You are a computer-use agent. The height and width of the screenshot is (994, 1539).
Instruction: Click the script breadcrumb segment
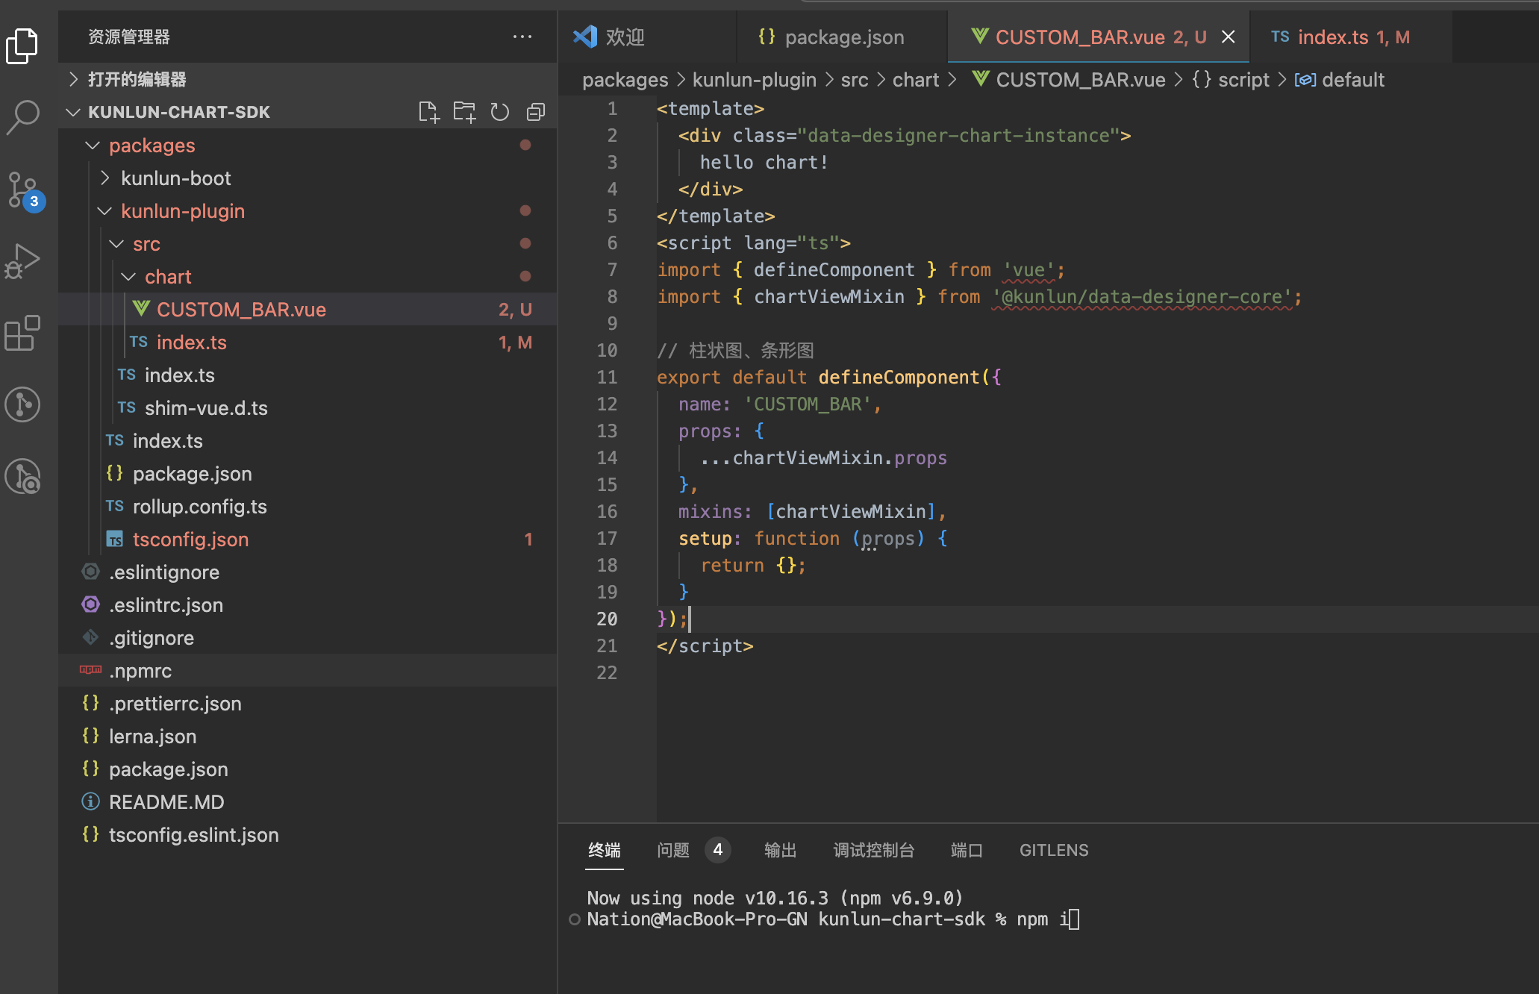tap(1231, 79)
